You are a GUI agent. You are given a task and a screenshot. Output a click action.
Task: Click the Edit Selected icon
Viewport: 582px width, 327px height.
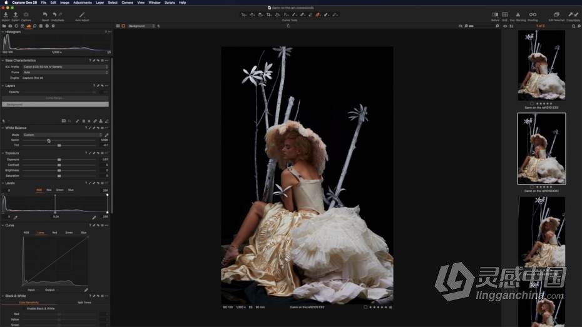556,15
